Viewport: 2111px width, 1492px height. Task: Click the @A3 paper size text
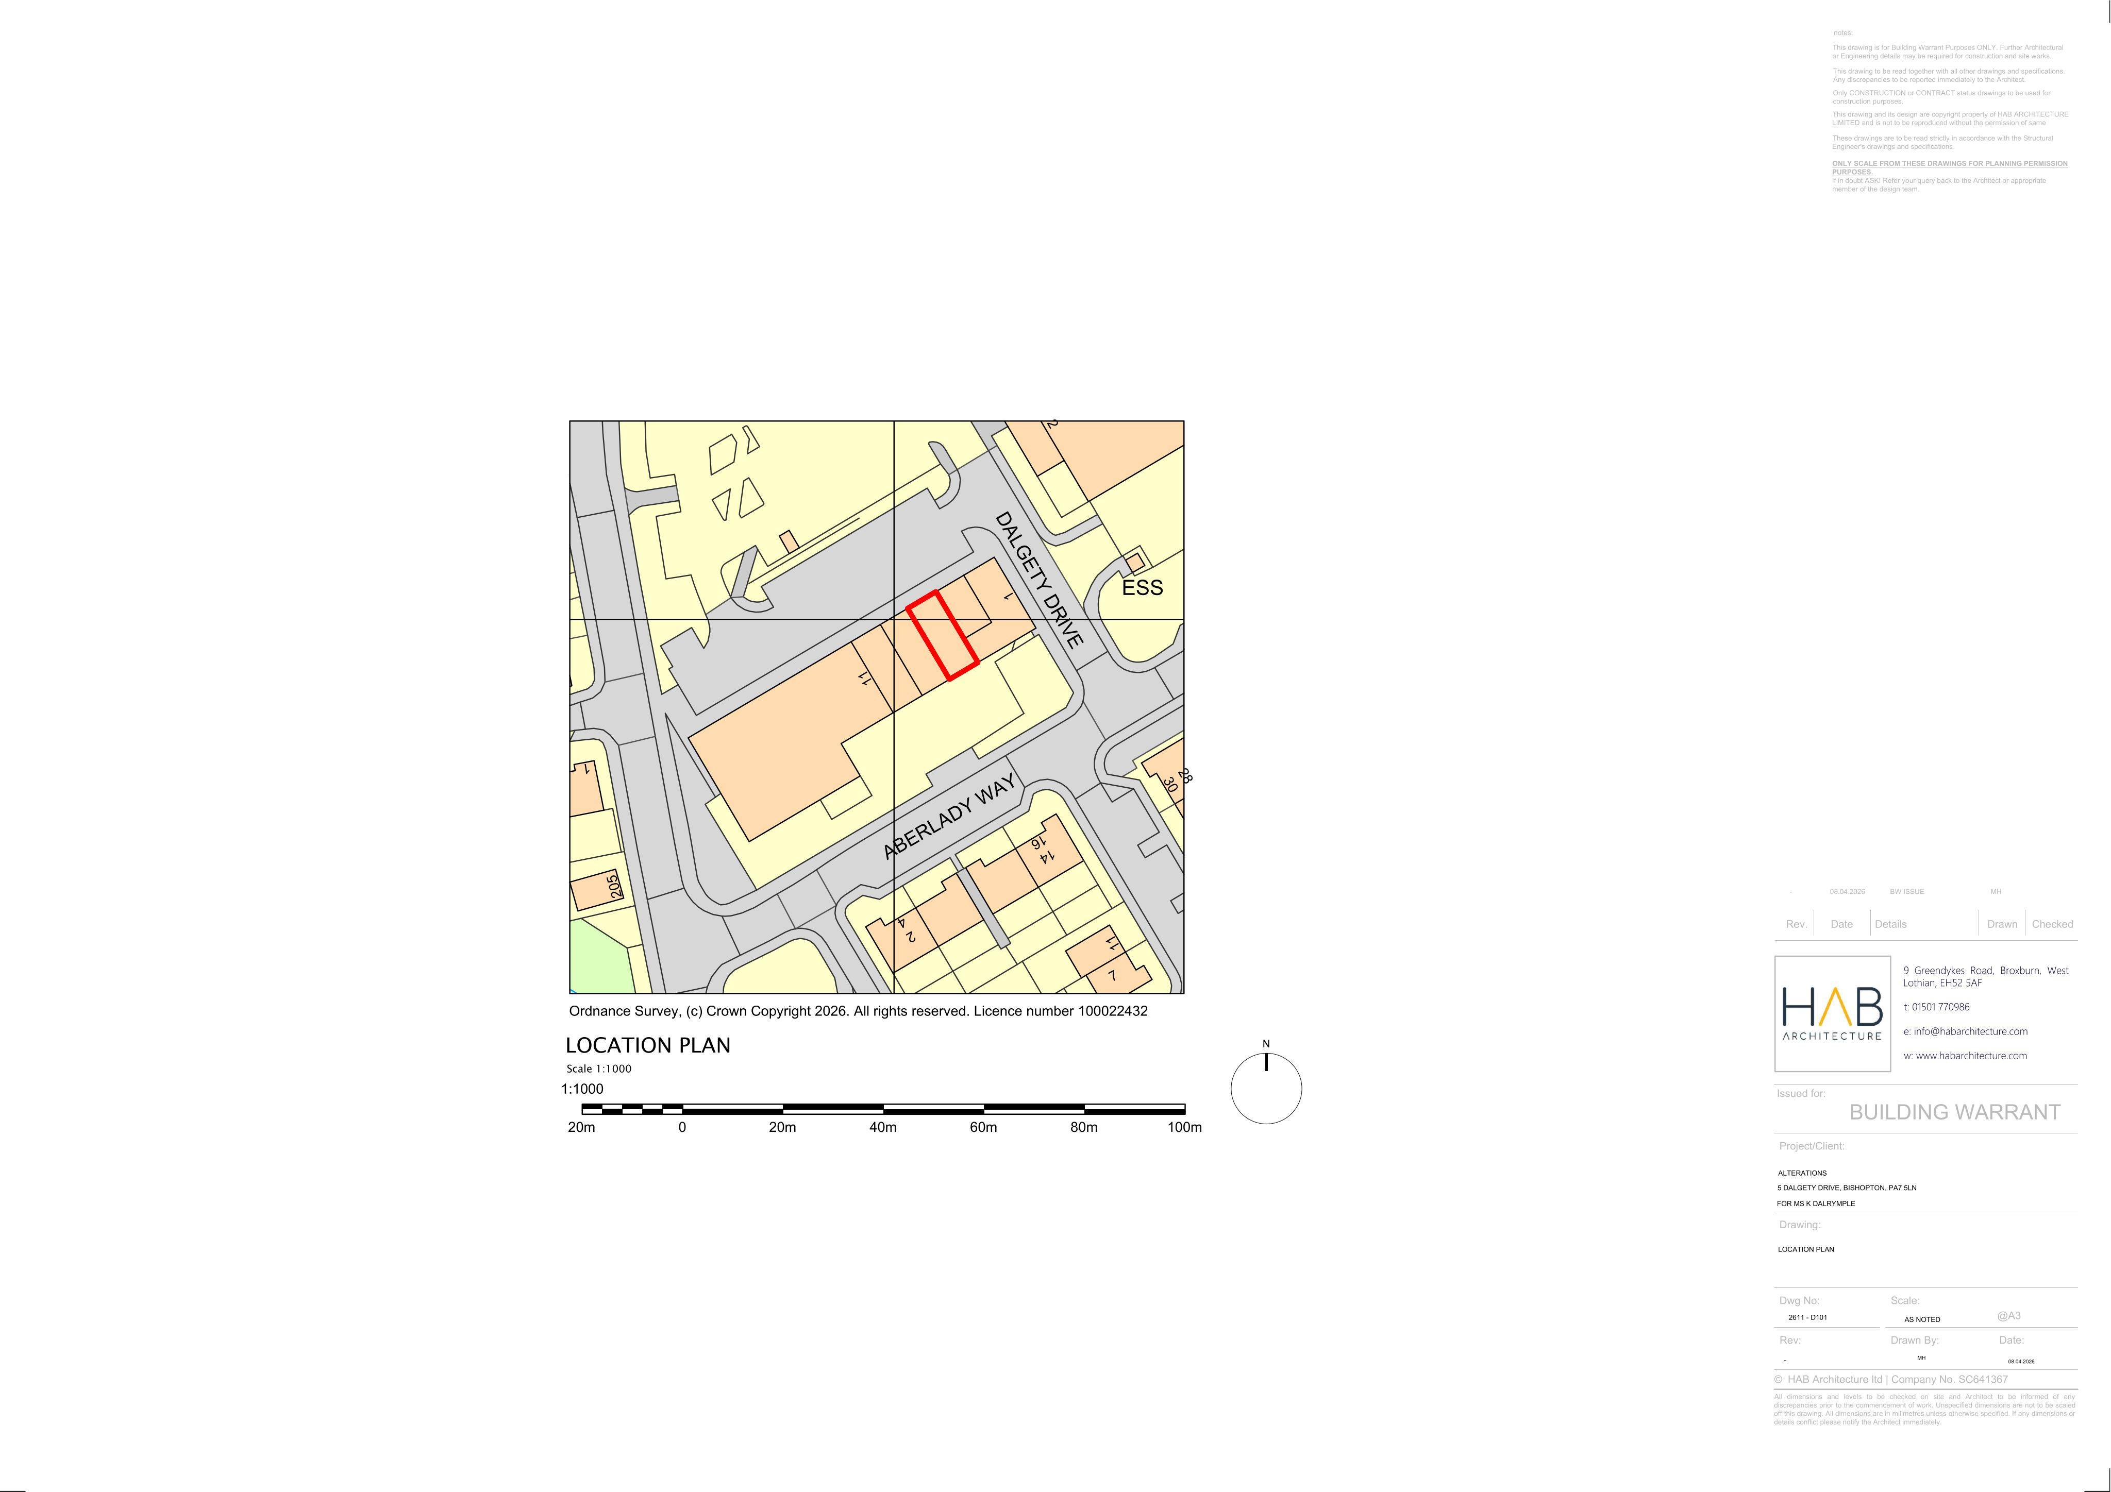pos(2008,1315)
